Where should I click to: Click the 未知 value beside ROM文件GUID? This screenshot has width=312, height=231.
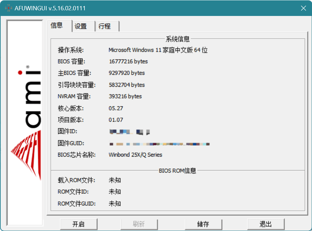tap(115, 203)
